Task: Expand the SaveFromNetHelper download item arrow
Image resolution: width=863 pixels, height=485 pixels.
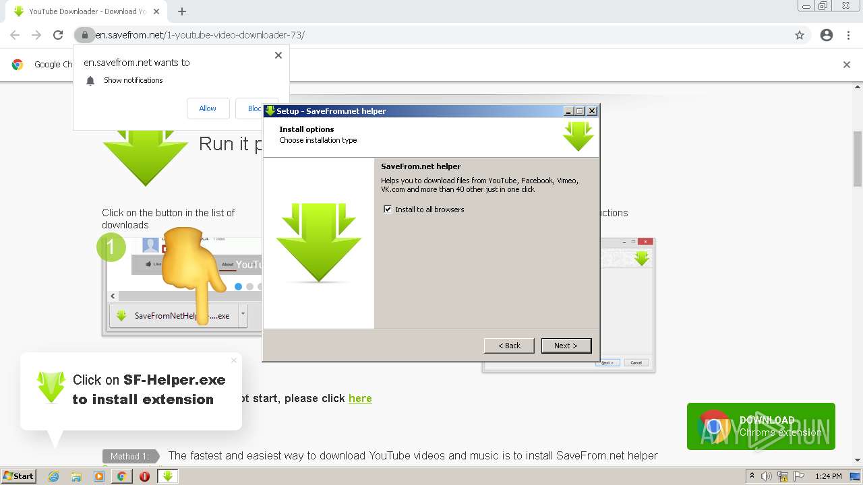Action: click(243, 315)
